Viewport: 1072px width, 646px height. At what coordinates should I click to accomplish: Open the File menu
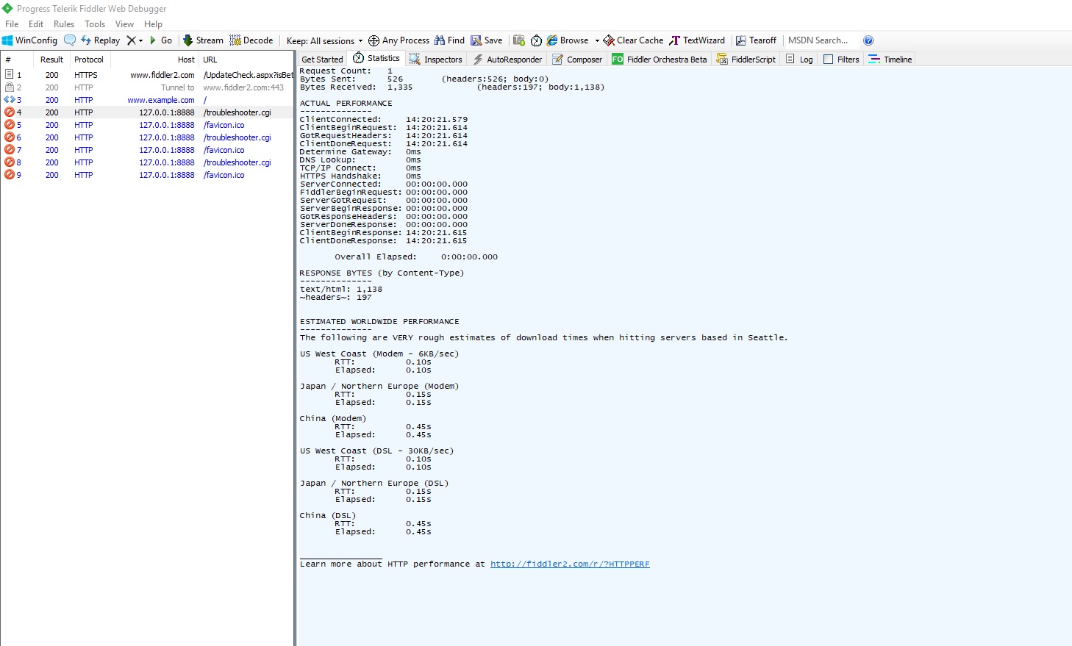[x=12, y=24]
